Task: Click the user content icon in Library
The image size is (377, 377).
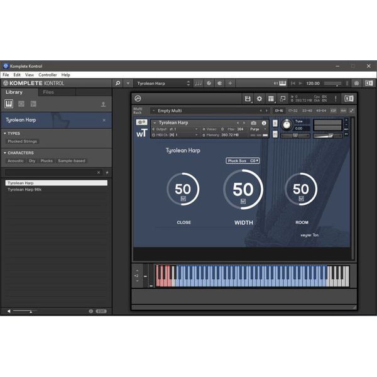Action: point(103,104)
